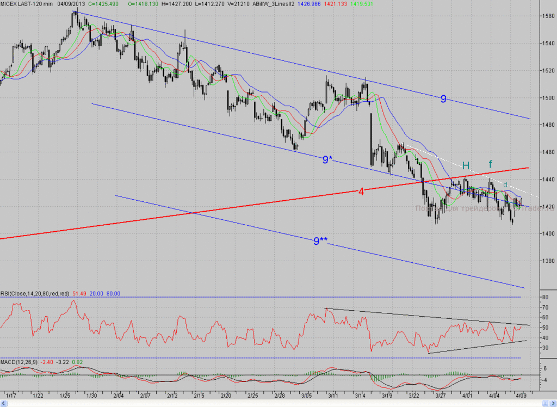The width and height of the screenshot is (557, 407).
Task: Click the 3/14 date marker on the time axis
Action: click(360, 396)
